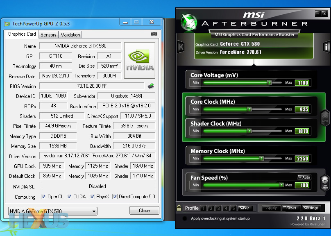Screen dimensions: 331x236
Task: Select profile slot 3
Action: pos(218,209)
